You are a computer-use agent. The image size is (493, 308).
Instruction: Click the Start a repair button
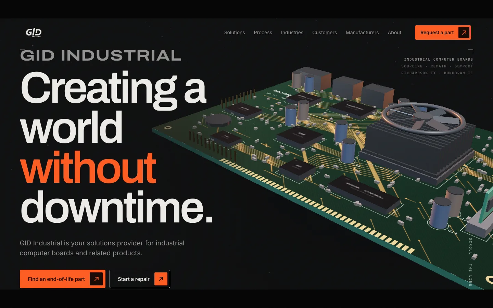(140, 279)
